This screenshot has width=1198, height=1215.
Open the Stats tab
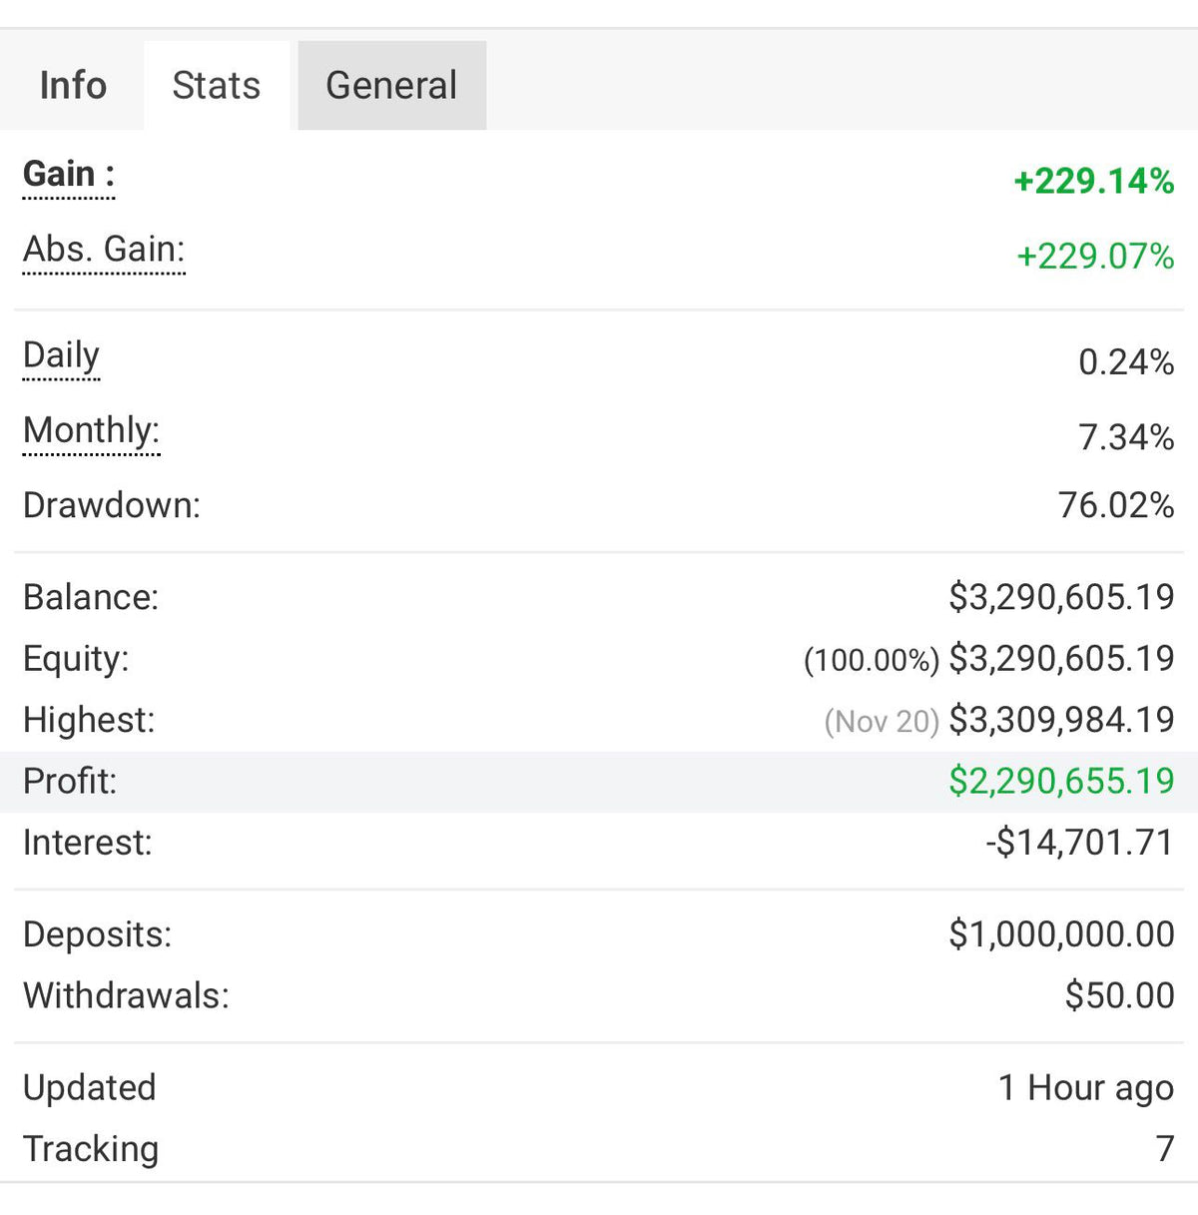216,85
